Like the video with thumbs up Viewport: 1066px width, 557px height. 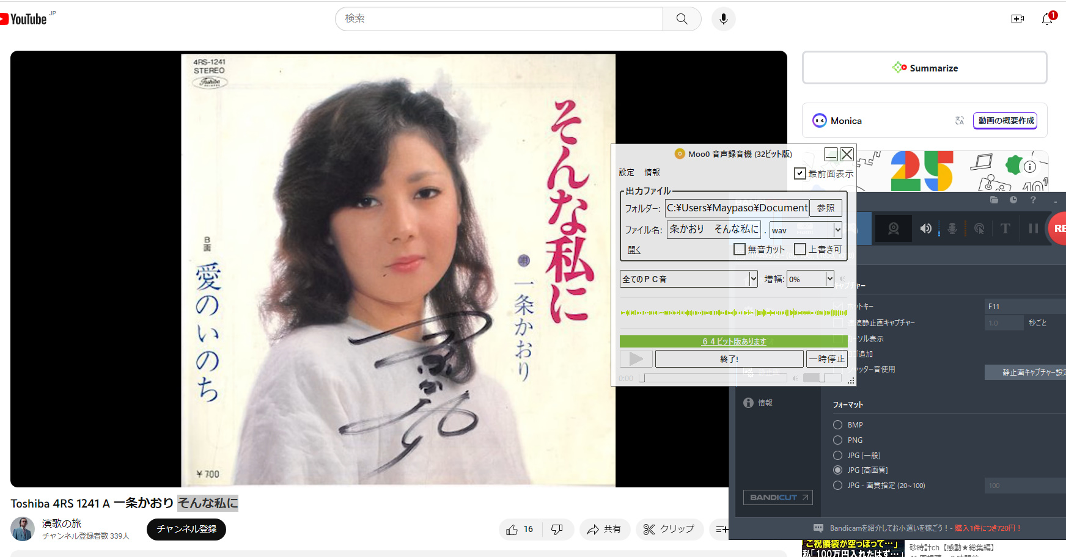pyautogui.click(x=520, y=530)
